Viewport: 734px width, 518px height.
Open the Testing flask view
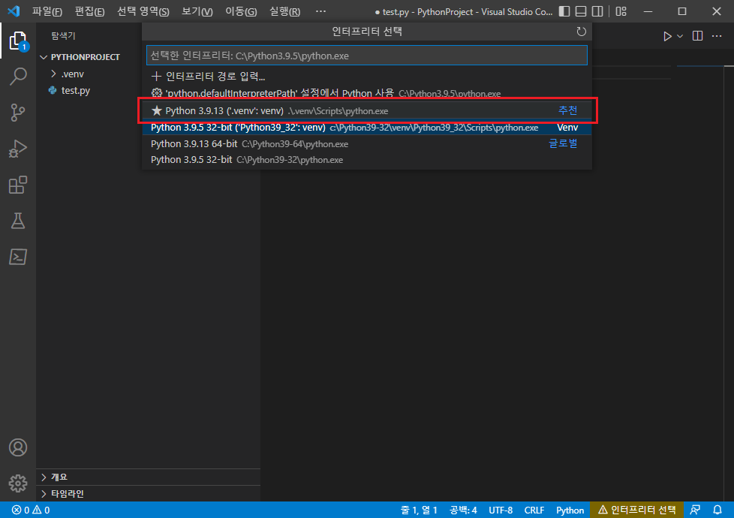coord(18,221)
